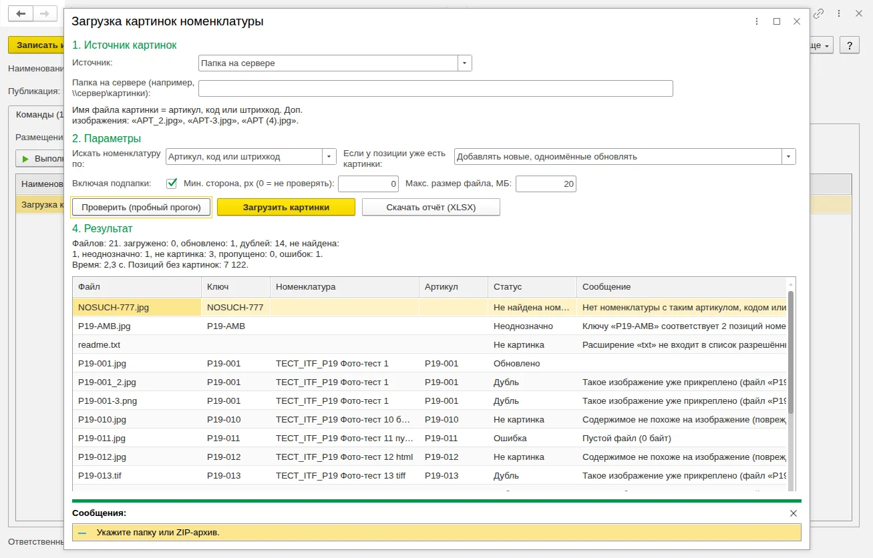The image size is (873, 558).
Task: Click the Макс. размер файла field
Action: [x=546, y=184]
